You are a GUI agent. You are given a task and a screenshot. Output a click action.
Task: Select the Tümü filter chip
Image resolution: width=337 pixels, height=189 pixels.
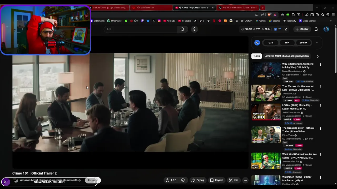pyautogui.click(x=256, y=56)
